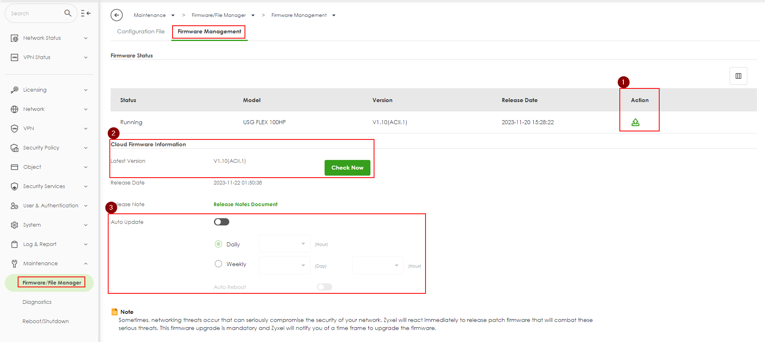Click the Licensing key icon in sidebar

coord(14,90)
